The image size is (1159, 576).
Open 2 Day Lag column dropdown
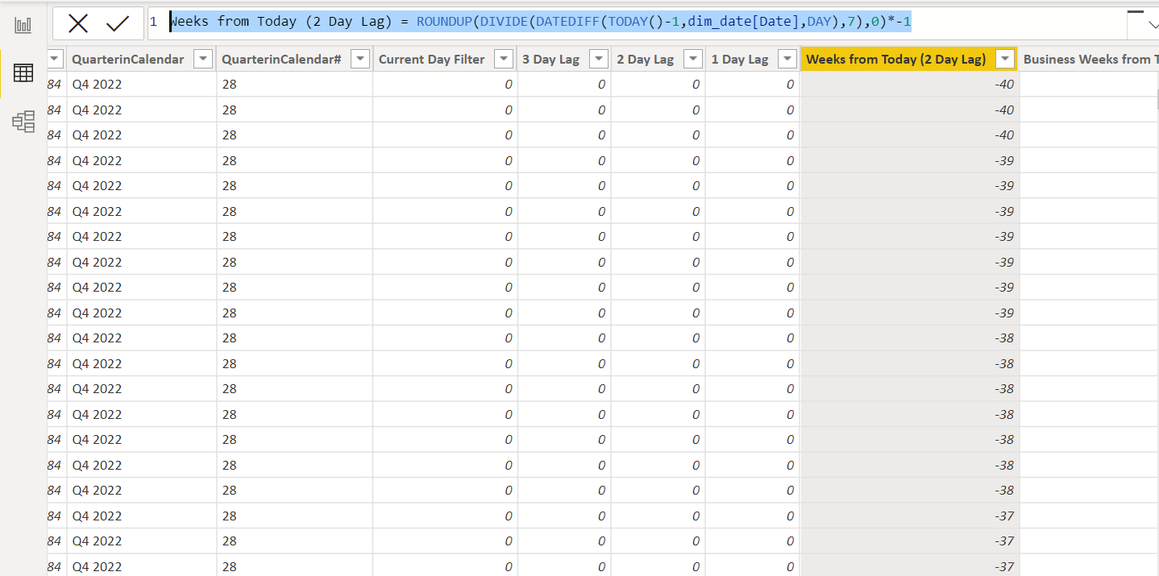[692, 59]
